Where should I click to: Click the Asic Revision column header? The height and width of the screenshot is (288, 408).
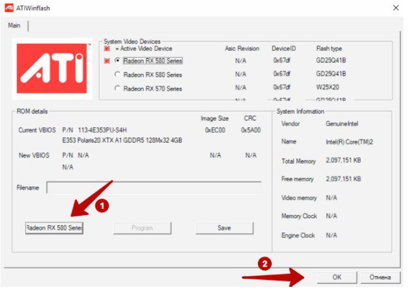(242, 49)
